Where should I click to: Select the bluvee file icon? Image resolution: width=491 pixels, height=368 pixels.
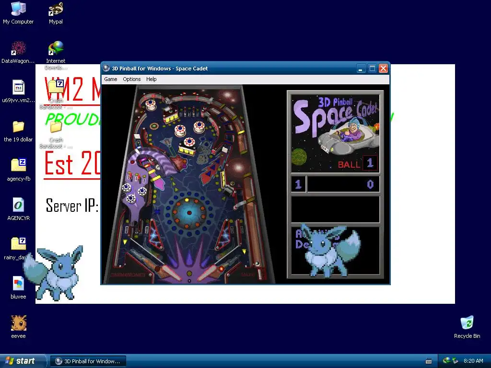click(18, 287)
